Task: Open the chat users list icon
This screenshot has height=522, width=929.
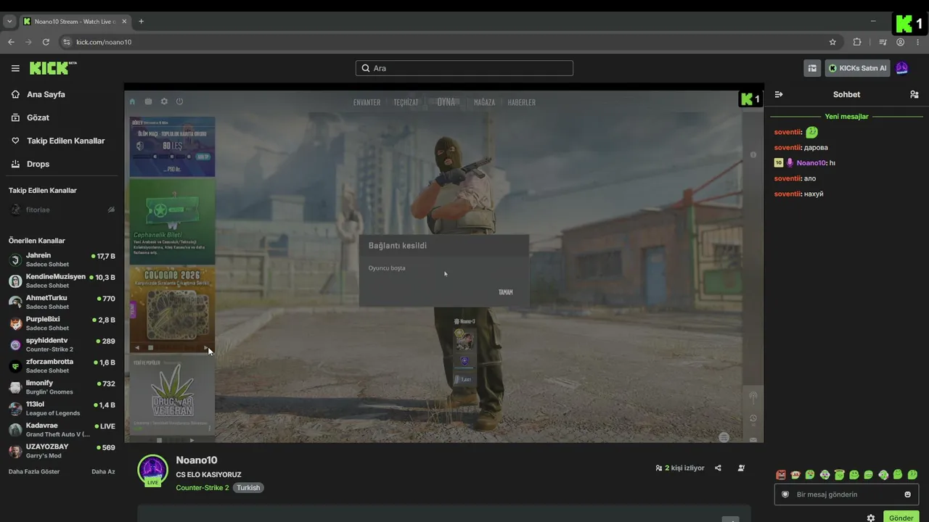Action: 914,94
